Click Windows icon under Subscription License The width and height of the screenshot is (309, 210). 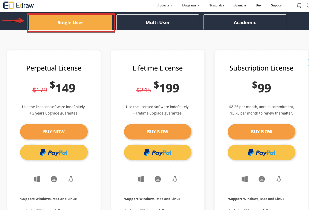click(245, 179)
